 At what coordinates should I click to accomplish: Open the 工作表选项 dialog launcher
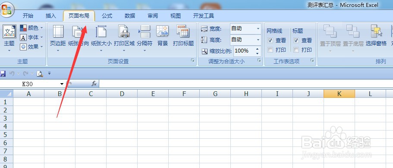[312, 60]
